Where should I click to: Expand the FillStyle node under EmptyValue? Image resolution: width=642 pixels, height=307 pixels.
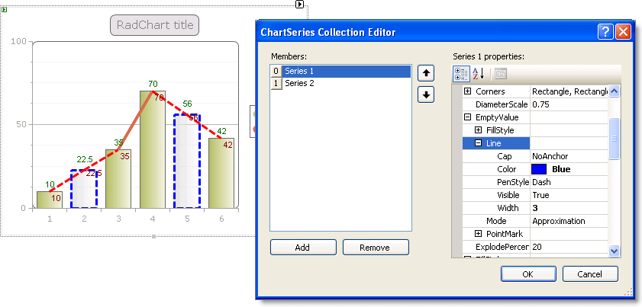[478, 130]
